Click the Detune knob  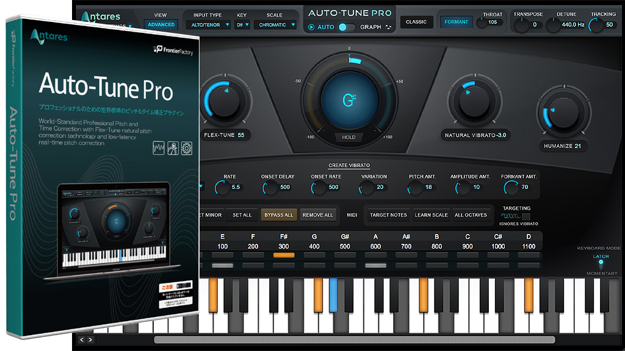(553, 26)
